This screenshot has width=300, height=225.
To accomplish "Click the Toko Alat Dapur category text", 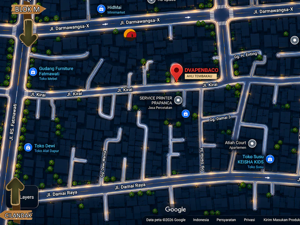I will (46, 151).
